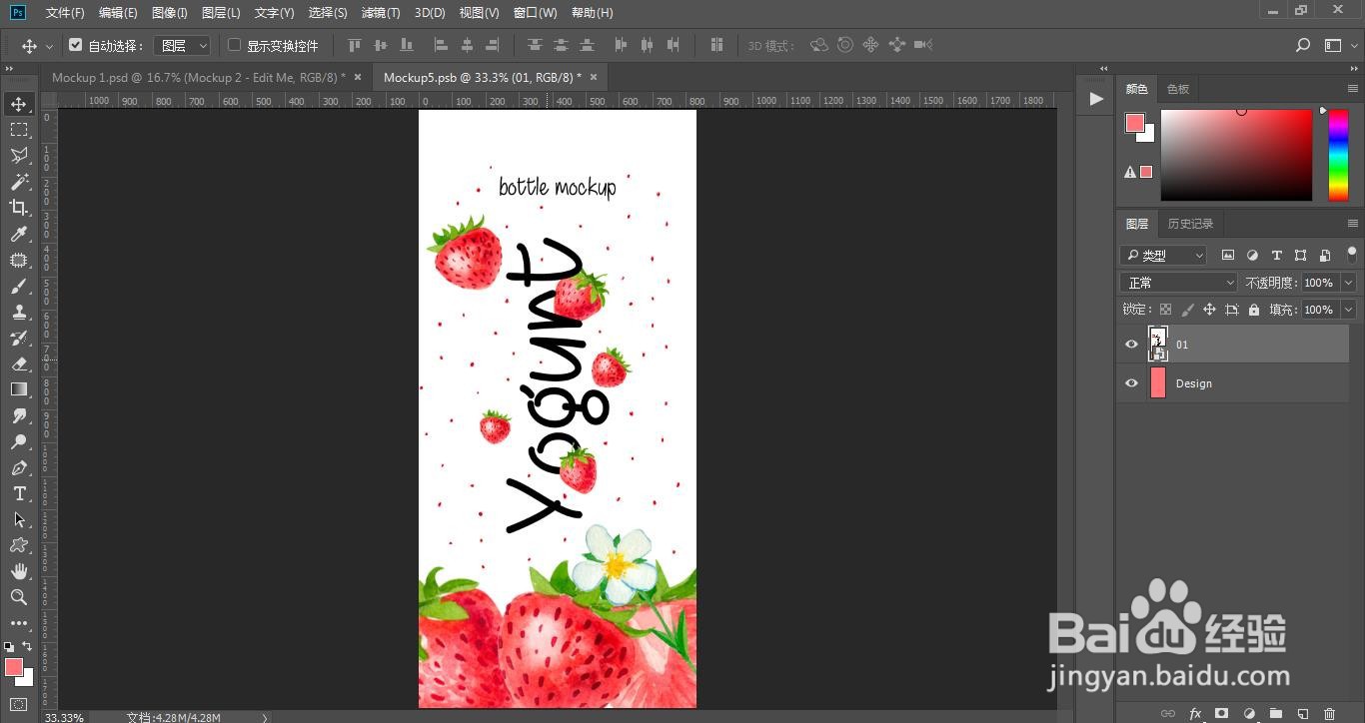
Task: Toggle lock image pixels
Action: [1187, 310]
